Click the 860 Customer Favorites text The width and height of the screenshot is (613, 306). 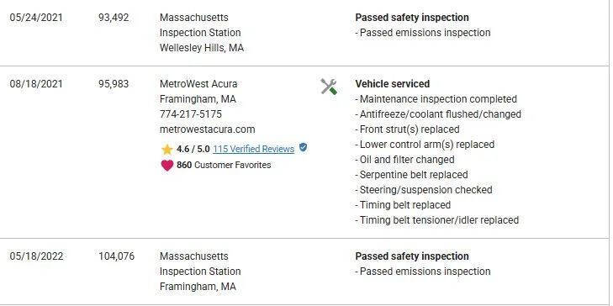(224, 165)
